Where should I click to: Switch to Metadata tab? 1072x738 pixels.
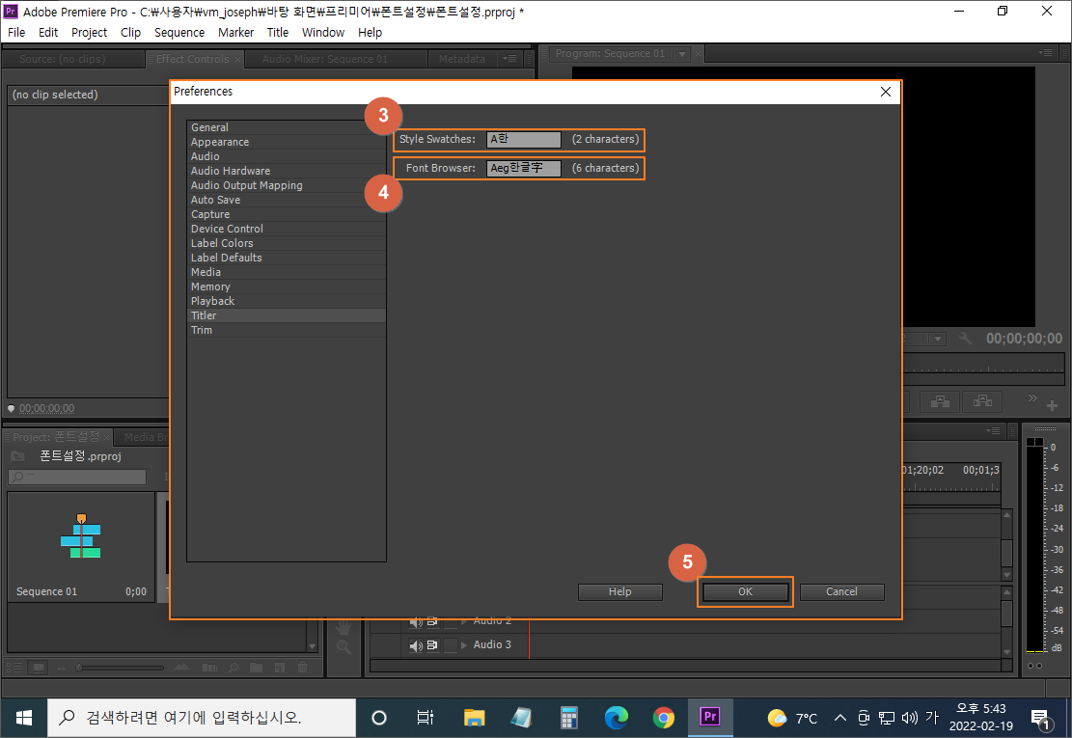(x=461, y=60)
